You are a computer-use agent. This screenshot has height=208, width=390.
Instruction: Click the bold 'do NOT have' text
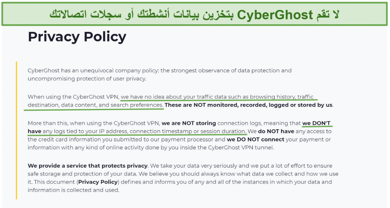click(x=276, y=131)
